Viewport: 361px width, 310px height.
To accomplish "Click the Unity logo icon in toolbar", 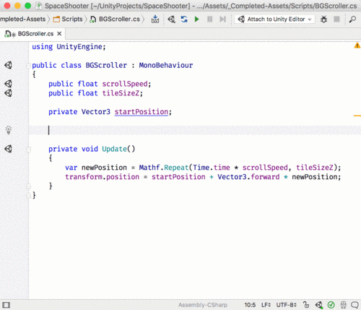I will (x=171, y=19).
